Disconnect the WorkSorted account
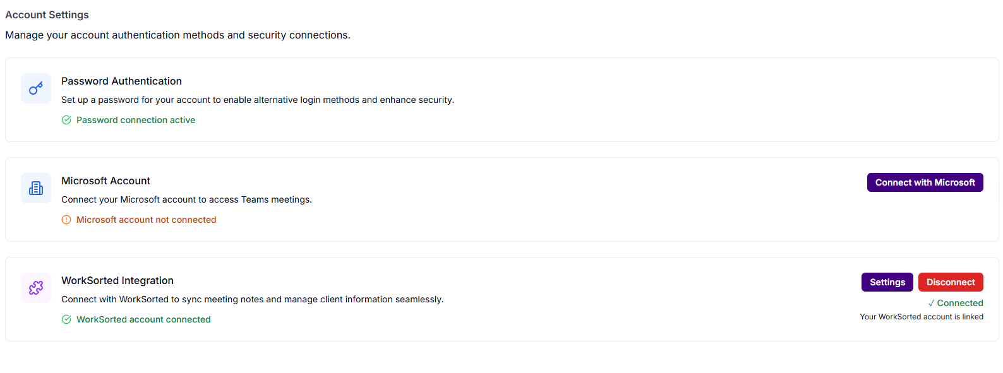The image size is (1003, 373). [951, 282]
